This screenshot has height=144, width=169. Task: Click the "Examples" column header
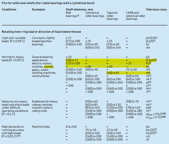[x=38, y=9]
